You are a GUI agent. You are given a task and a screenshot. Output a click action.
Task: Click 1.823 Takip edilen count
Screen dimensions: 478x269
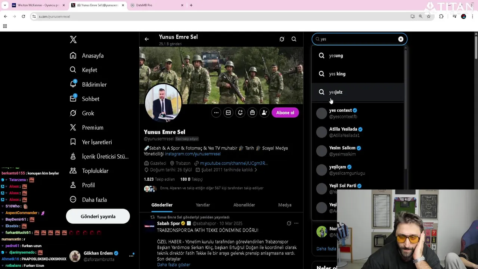point(159,179)
